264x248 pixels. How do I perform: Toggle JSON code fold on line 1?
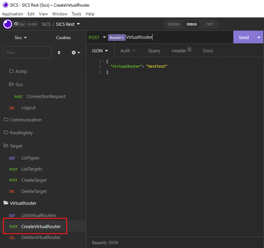pos(103,61)
